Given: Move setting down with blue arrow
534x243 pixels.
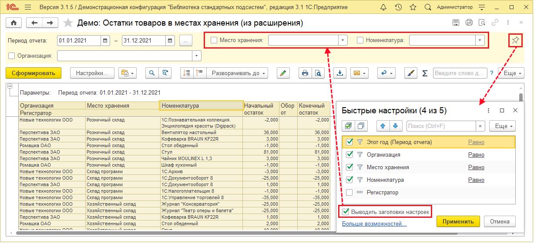Looking at the screenshot, I should (x=396, y=126).
